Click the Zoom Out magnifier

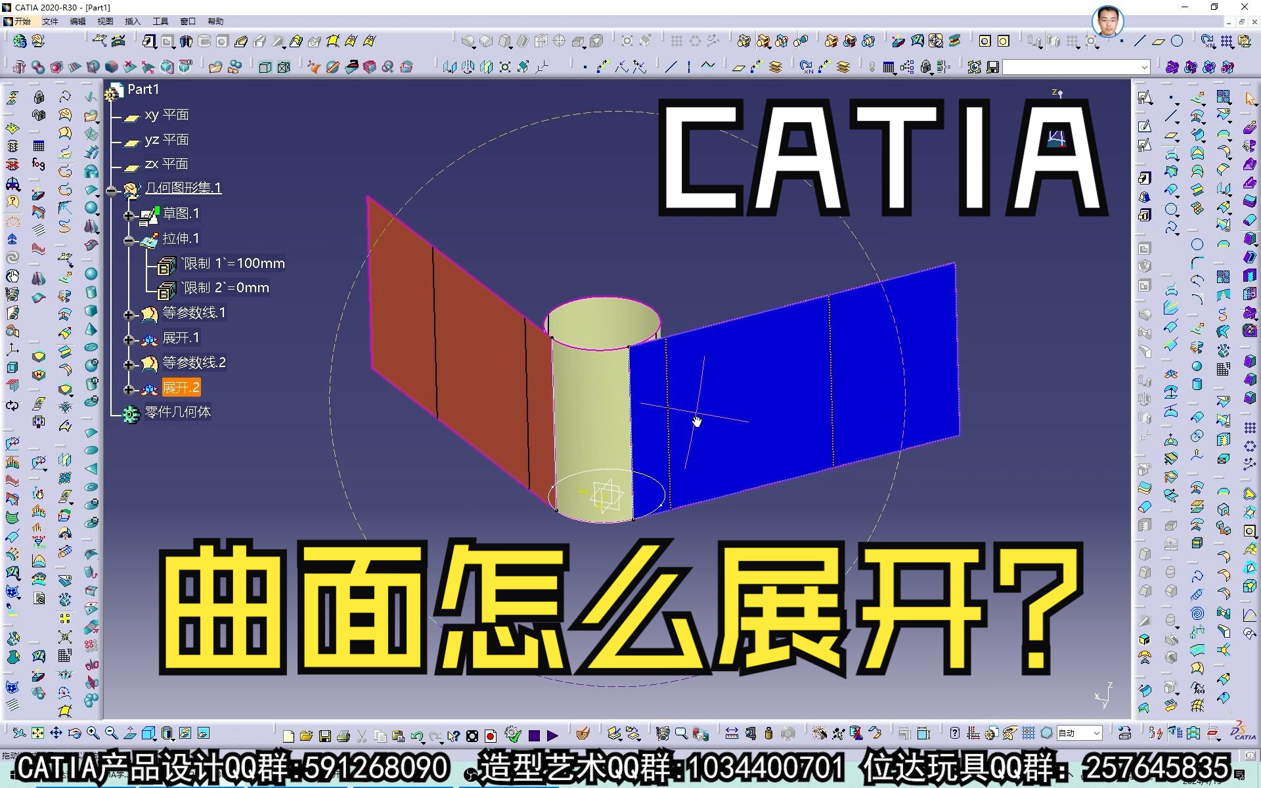[x=111, y=733]
